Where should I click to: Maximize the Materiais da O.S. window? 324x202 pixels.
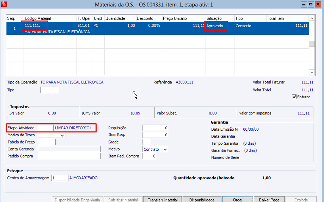click(311, 4)
